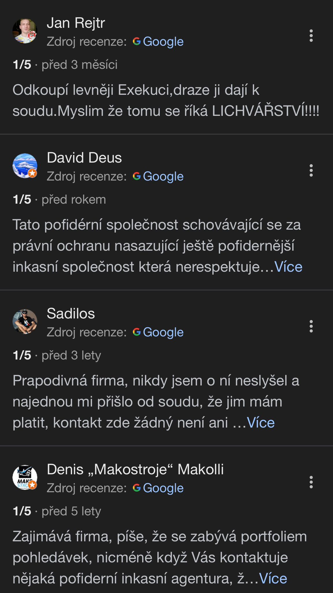Tap David Deus's profile avatar
The image size is (333, 593).
click(x=25, y=166)
